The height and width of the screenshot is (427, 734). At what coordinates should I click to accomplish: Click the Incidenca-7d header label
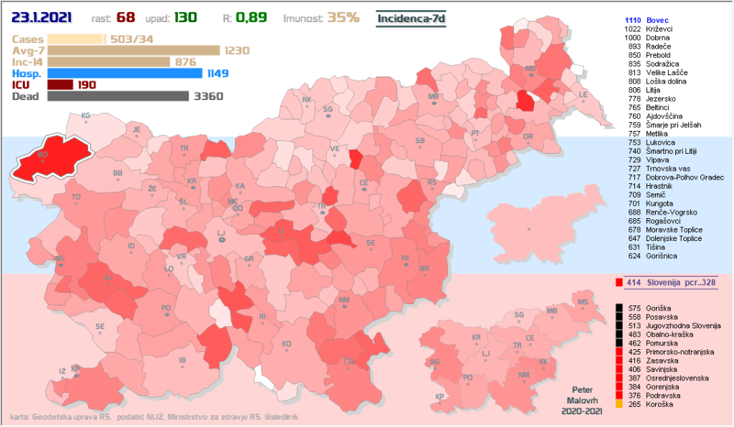411,18
